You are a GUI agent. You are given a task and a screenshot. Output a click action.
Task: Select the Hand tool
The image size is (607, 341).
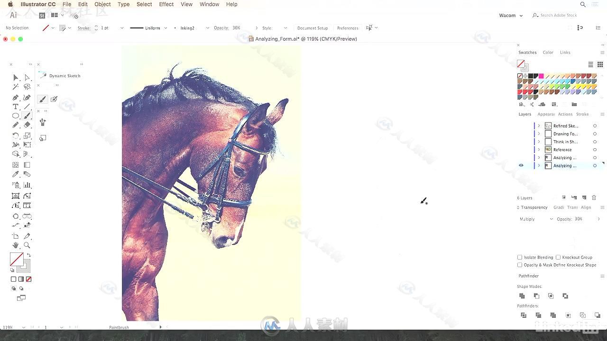[16, 245]
